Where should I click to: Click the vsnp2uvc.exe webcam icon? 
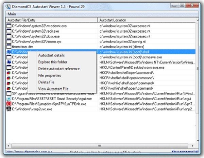tap(9, 109)
